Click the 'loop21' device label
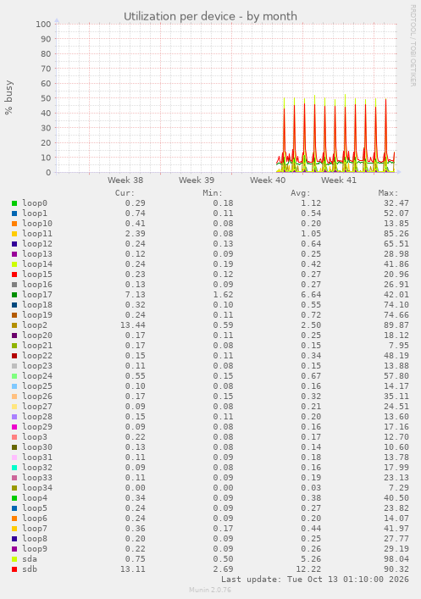The width and height of the screenshot is (421, 599). pos(37,346)
